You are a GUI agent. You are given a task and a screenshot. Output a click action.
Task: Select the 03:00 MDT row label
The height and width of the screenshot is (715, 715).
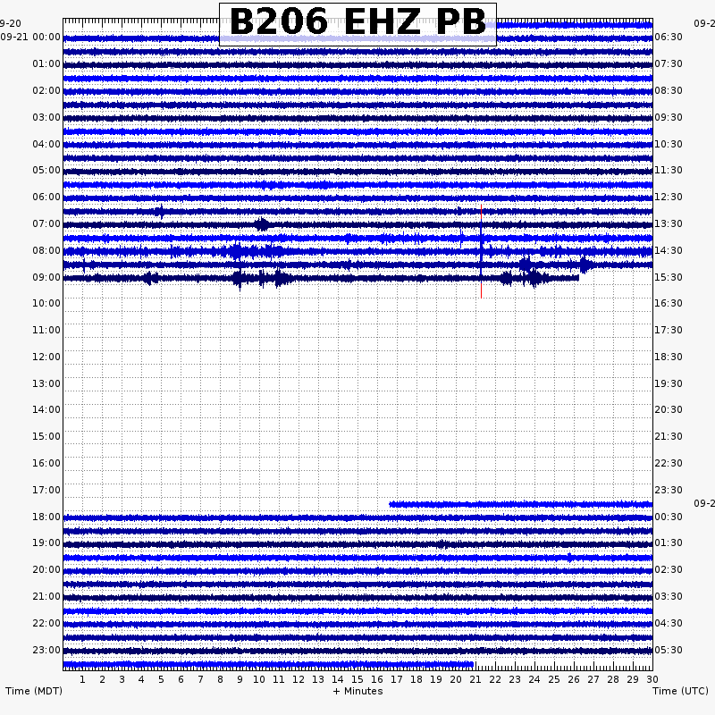pos(46,118)
